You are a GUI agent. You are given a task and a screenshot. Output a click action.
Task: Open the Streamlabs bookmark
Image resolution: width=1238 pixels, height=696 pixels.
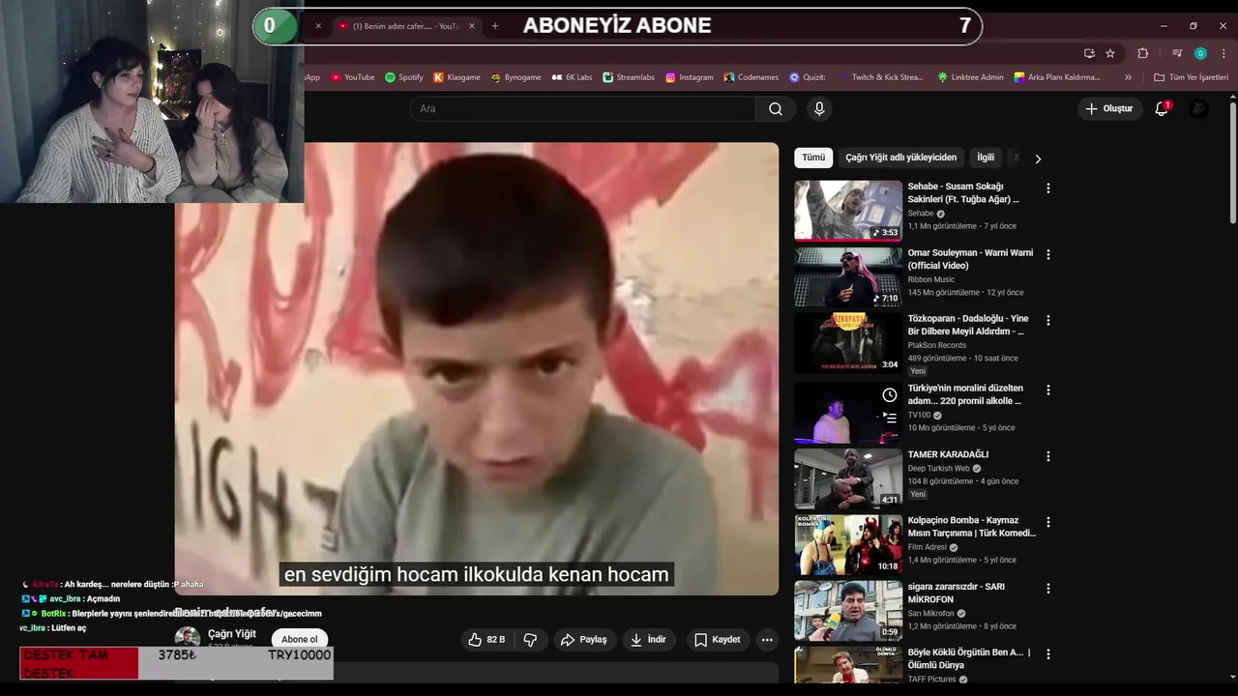coord(629,77)
